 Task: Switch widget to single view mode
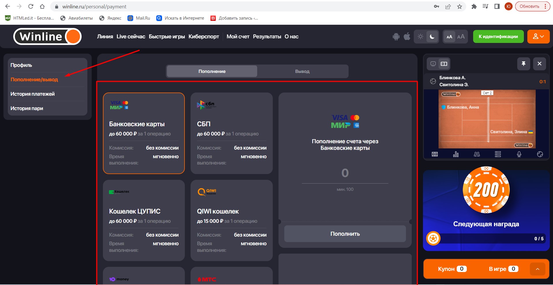point(433,64)
